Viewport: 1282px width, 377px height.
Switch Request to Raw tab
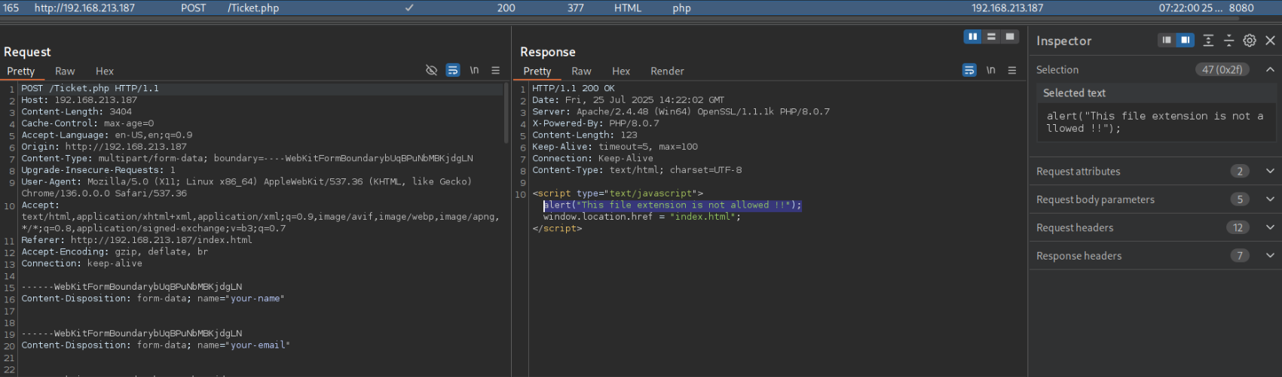point(65,71)
